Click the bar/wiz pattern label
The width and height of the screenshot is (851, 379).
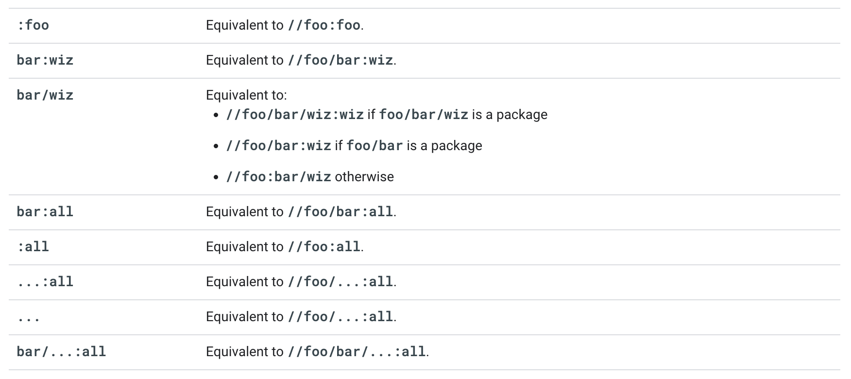click(45, 95)
